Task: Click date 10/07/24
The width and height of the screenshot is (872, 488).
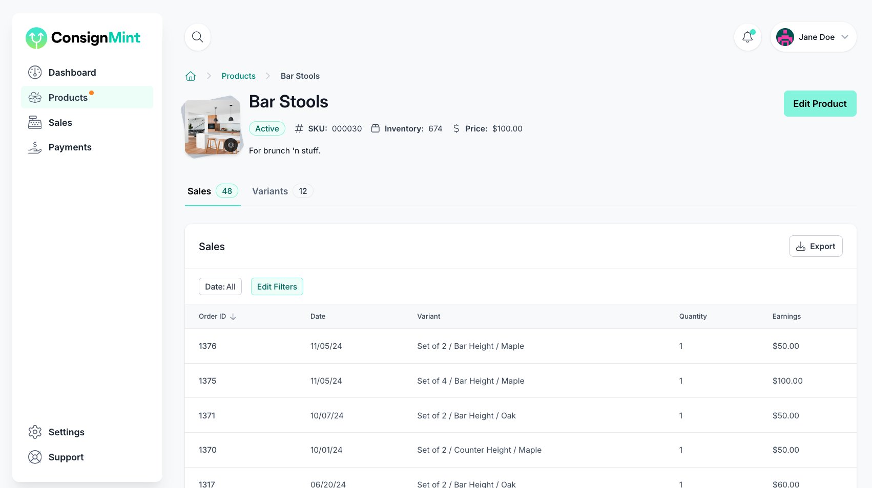Action: [327, 416]
